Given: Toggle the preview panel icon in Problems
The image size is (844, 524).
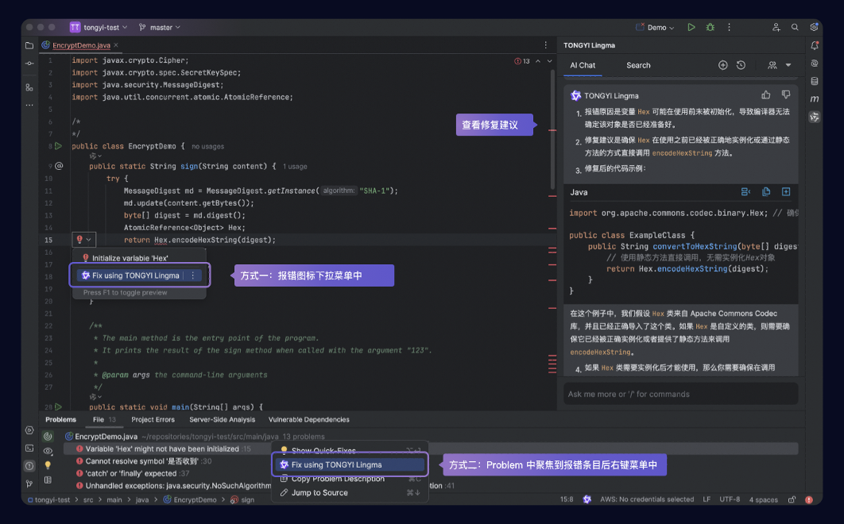Looking at the screenshot, I should (48, 480).
